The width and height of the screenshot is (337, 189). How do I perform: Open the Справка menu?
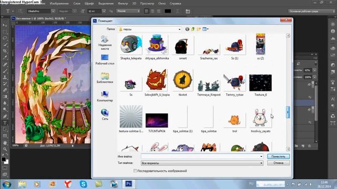(175, 4)
